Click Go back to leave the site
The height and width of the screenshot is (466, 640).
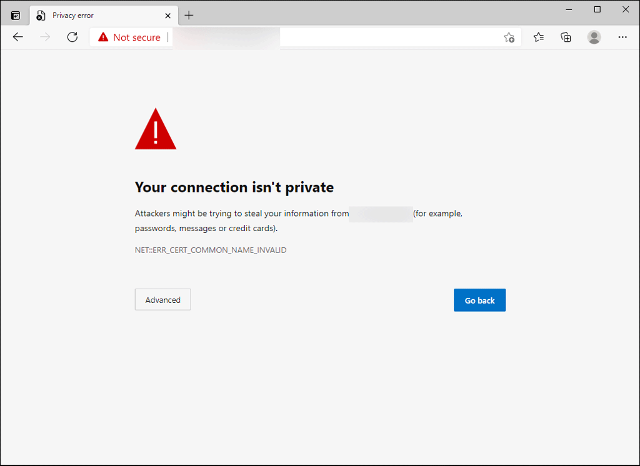(x=479, y=300)
